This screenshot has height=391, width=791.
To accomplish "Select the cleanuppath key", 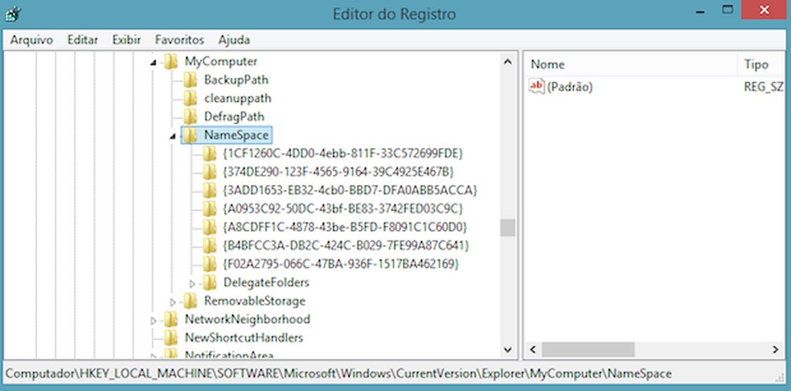I will tap(238, 98).
